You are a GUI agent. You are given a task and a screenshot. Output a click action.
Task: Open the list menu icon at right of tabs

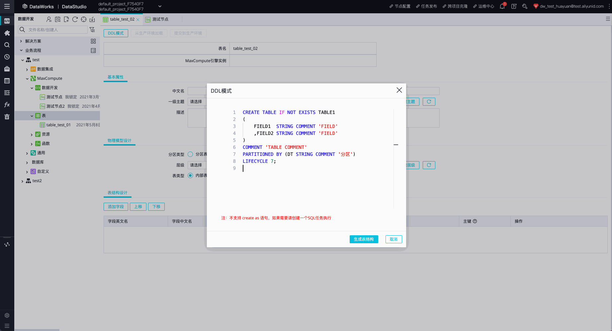point(608,19)
